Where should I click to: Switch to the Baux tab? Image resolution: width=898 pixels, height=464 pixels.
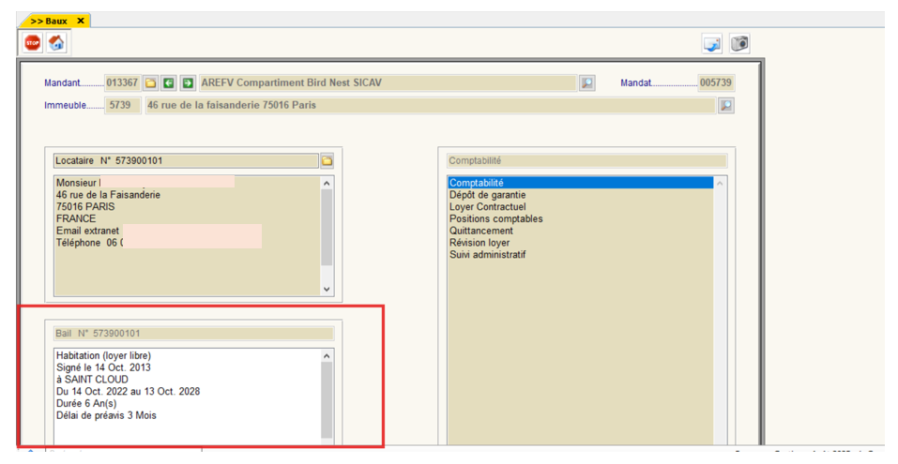(51, 21)
